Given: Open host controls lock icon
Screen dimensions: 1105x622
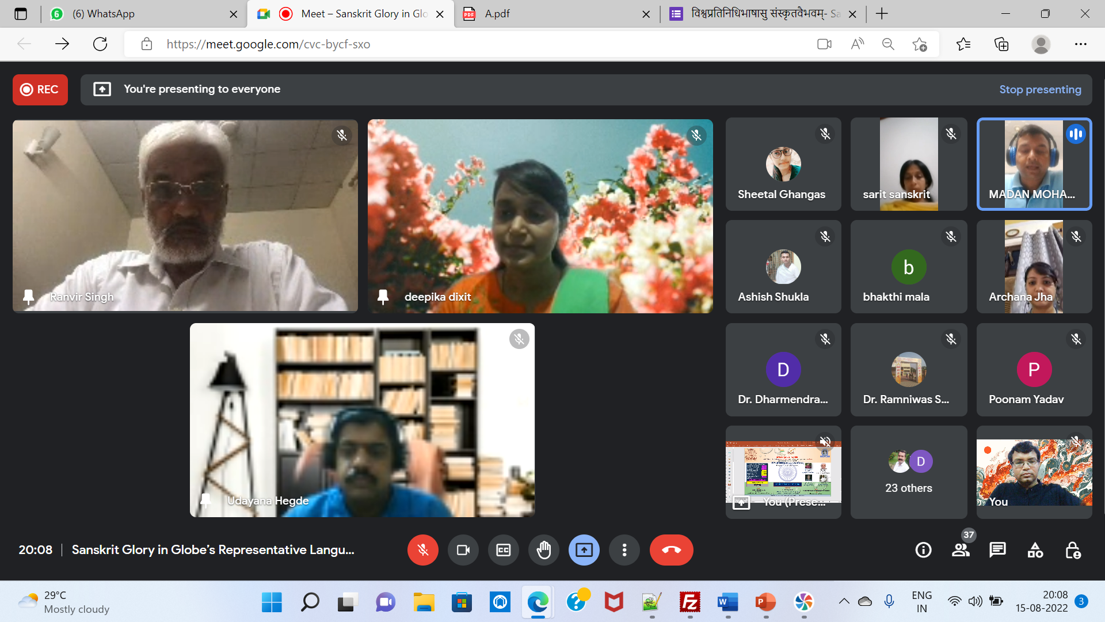Looking at the screenshot, I should (x=1073, y=550).
